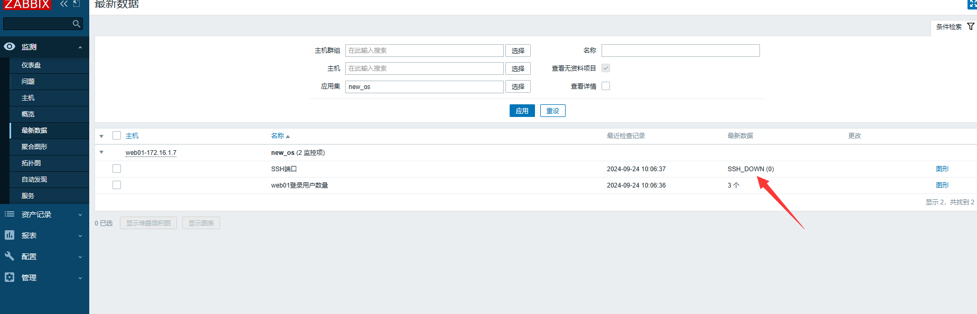Viewport: 977px width, 314px height.
Task: Click the 显示堆叠面积图 button
Action: click(x=148, y=223)
